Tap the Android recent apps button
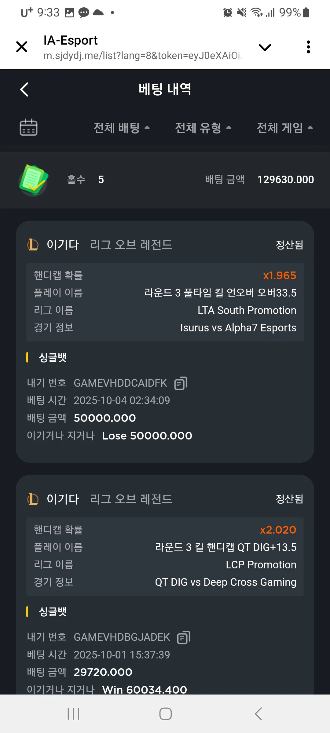 click(73, 714)
